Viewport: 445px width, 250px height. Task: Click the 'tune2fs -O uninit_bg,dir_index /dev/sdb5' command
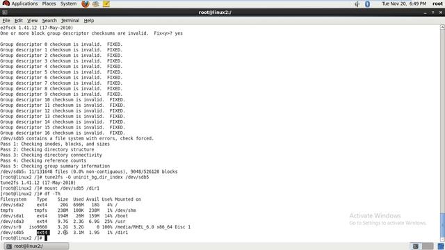coord(97,177)
